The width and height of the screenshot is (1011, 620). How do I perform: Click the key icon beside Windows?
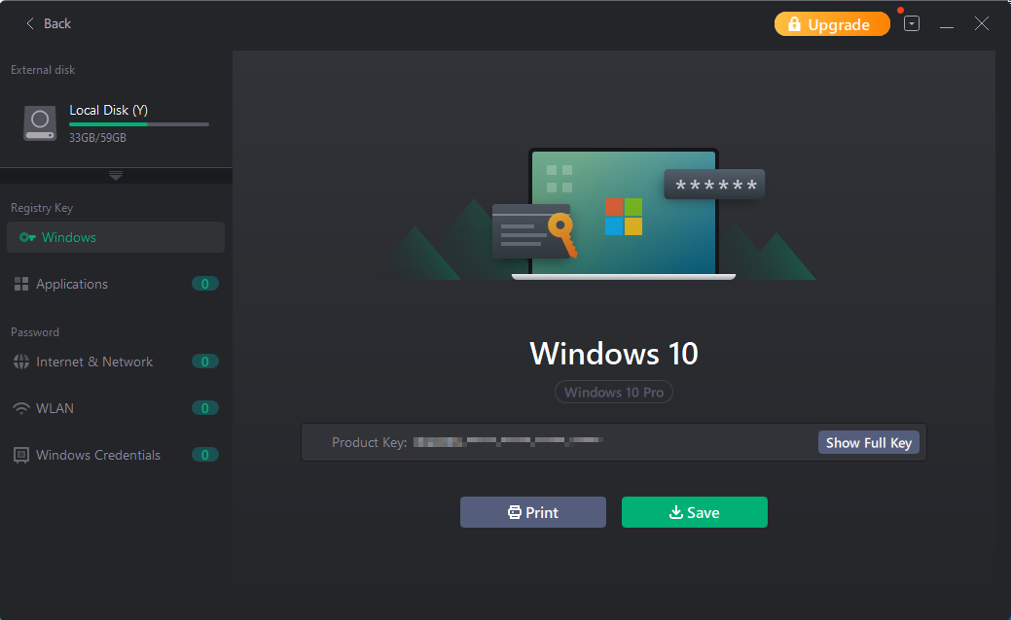pyautogui.click(x=27, y=237)
